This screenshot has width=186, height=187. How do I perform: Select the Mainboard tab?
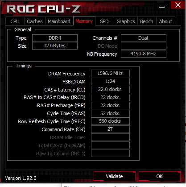[x=59, y=21]
